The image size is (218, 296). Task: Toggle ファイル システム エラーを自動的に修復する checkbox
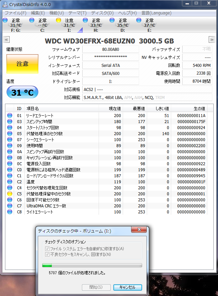(x=47, y=249)
